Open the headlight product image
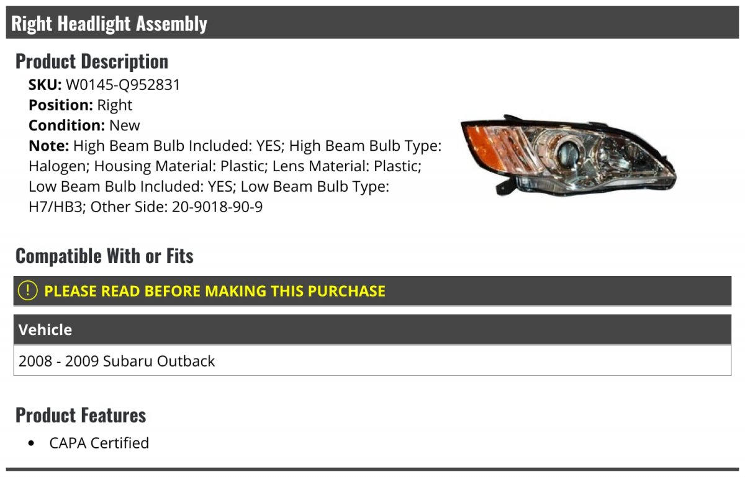The height and width of the screenshot is (477, 745). point(568,155)
